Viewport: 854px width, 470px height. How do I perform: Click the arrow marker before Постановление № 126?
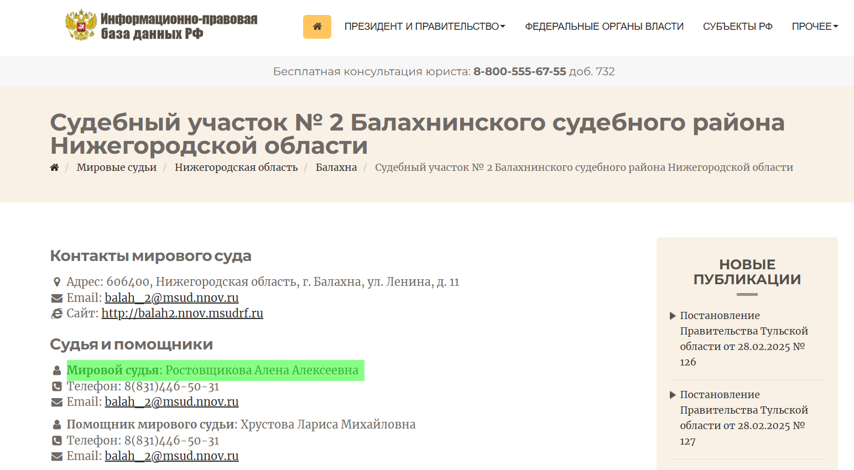click(x=673, y=315)
